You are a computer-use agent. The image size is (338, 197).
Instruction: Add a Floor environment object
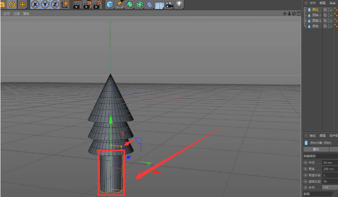[160, 4]
